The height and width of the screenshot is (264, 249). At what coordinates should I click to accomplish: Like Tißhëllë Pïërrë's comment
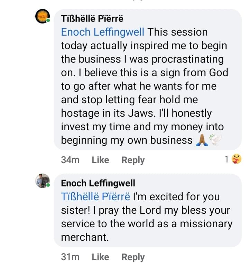click(x=100, y=160)
